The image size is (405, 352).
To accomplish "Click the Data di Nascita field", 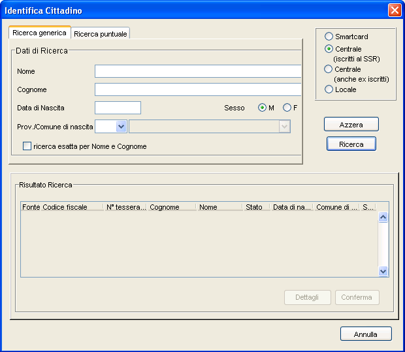I will [x=118, y=108].
